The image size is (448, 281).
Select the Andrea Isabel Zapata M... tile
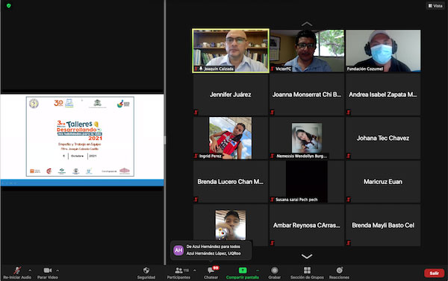pyautogui.click(x=383, y=95)
